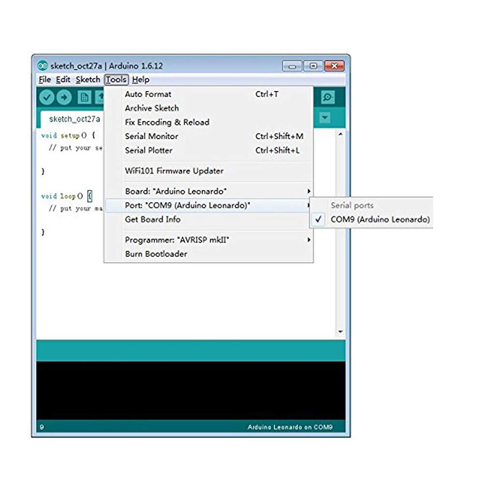The height and width of the screenshot is (484, 484).
Task: Choose Burn Bootloader
Action: tap(156, 254)
